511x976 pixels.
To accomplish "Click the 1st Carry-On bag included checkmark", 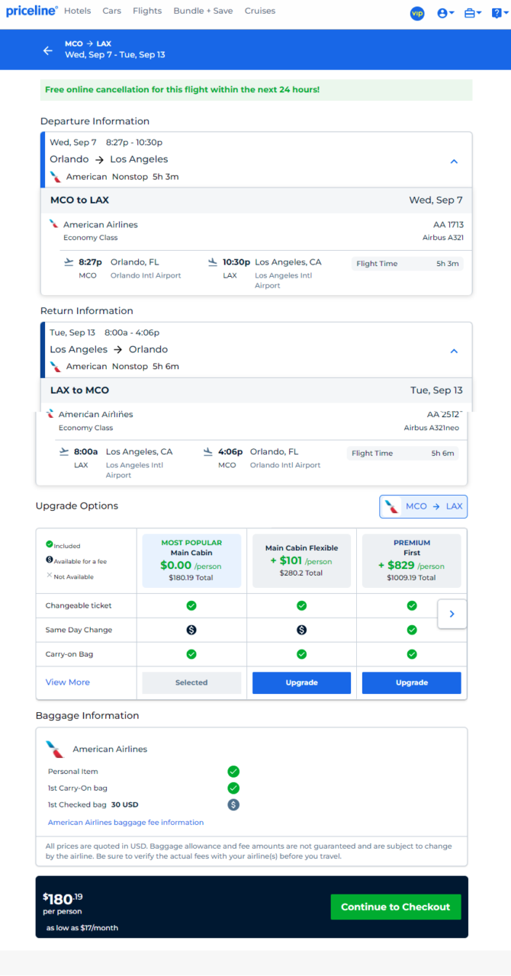I will pos(233,788).
